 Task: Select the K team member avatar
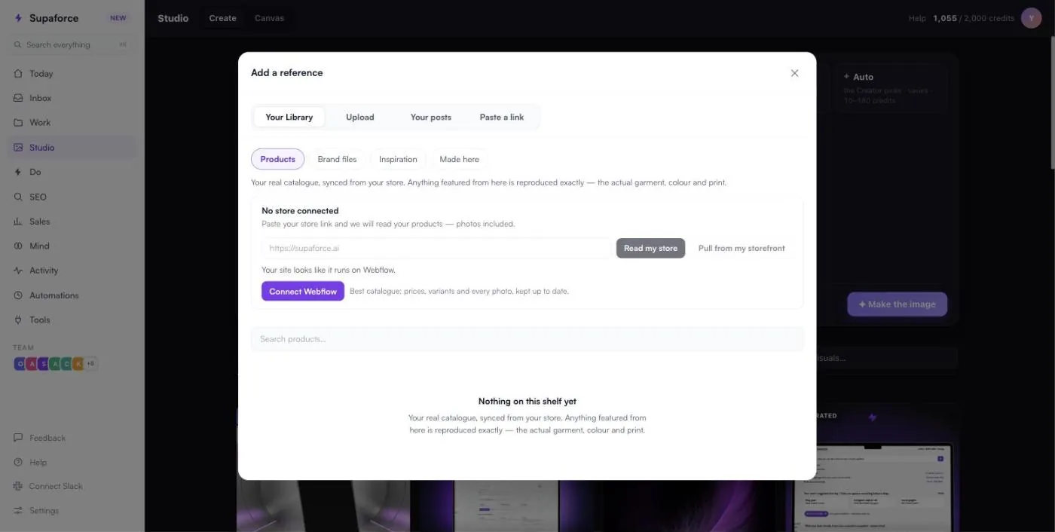[78, 364]
